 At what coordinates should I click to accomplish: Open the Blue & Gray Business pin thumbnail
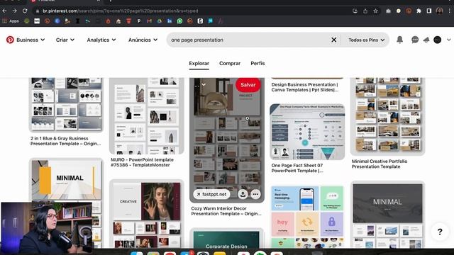(66, 105)
